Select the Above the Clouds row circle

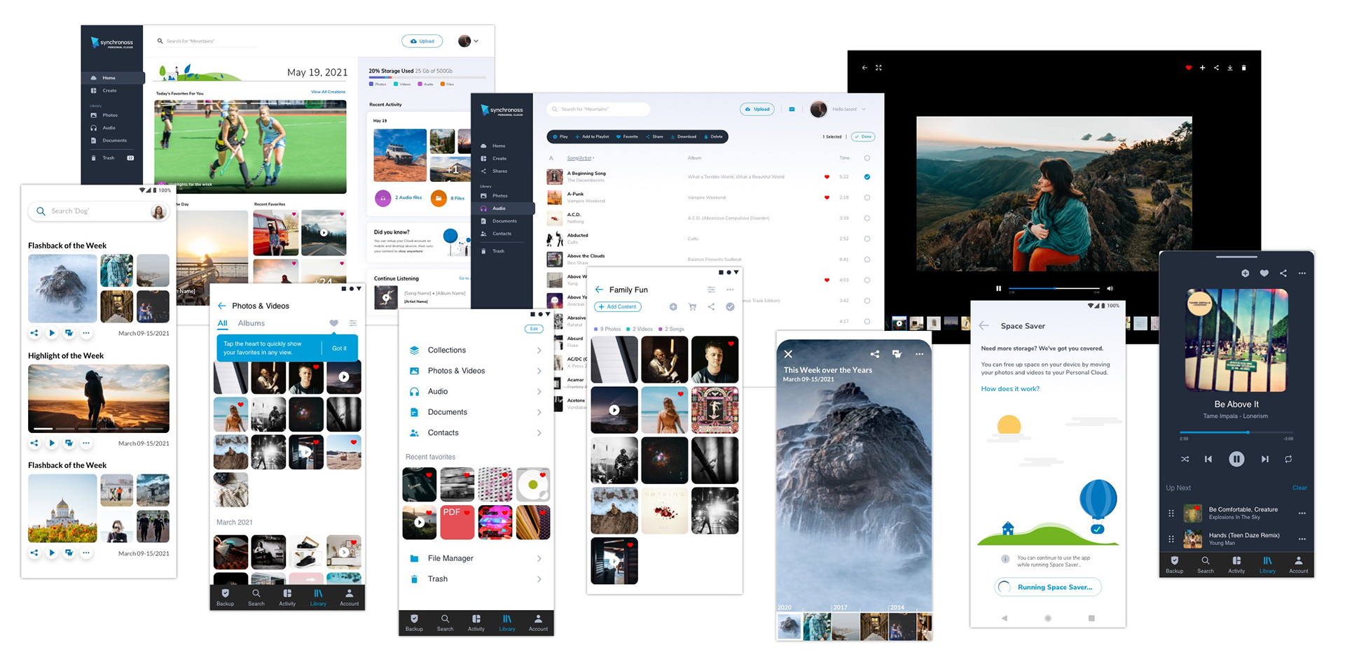click(x=867, y=260)
